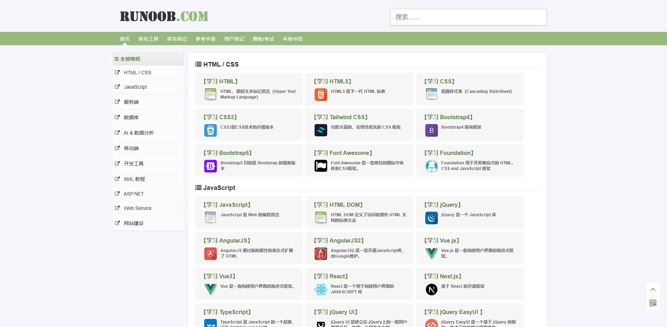Open the 数据库 sidebar category
The width and height of the screenshot is (667, 327).
[x=131, y=117]
